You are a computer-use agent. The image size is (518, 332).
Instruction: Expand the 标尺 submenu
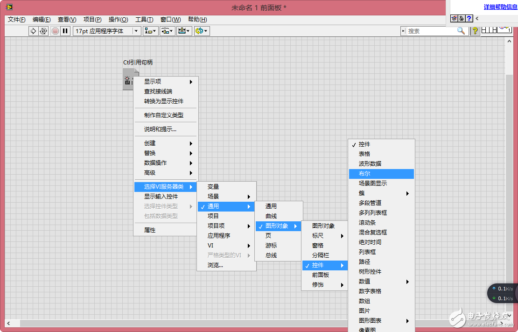pos(325,236)
